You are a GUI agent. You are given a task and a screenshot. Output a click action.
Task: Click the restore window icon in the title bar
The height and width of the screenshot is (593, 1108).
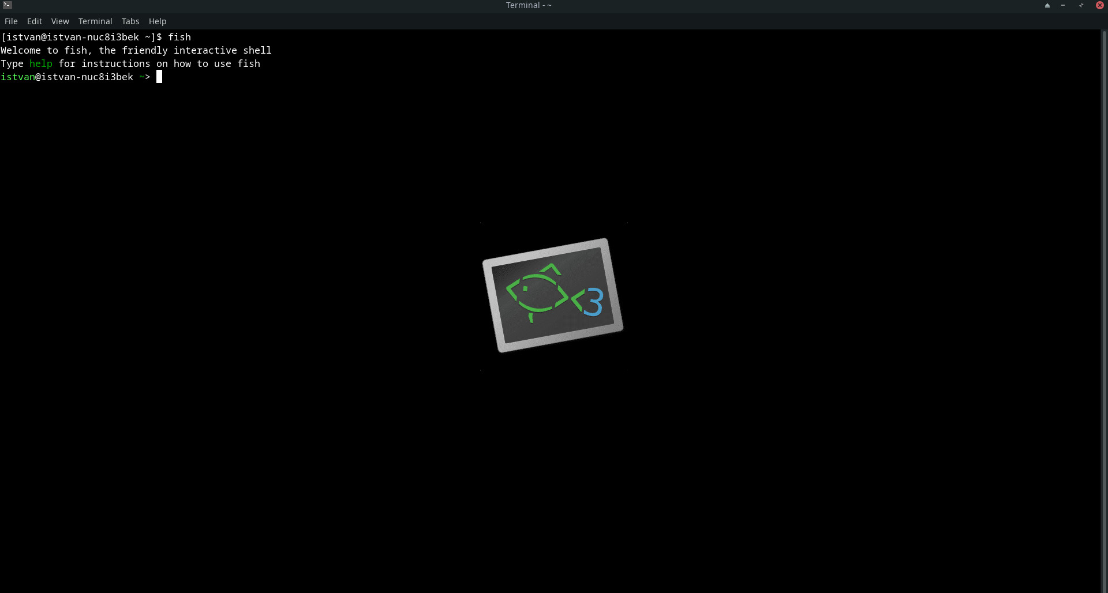tap(1081, 5)
